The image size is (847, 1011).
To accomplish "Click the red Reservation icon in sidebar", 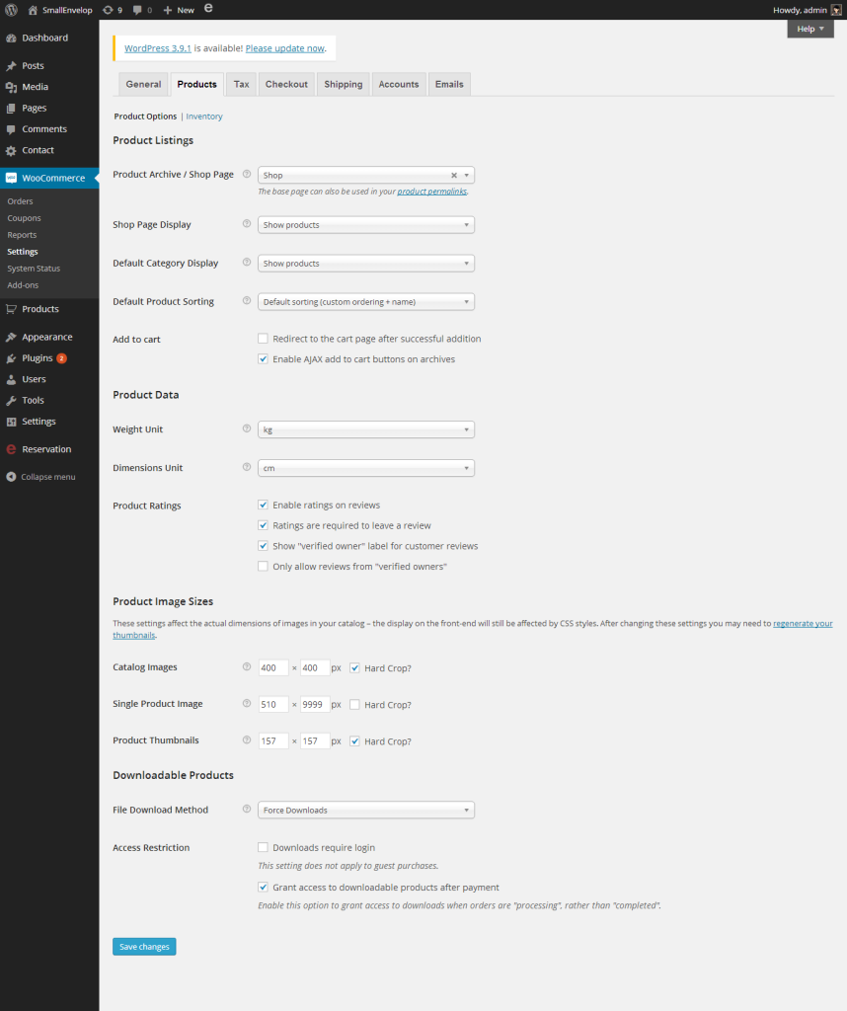I will [11, 449].
